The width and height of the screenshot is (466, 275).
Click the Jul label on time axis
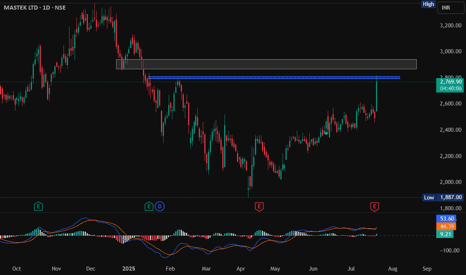351,269
